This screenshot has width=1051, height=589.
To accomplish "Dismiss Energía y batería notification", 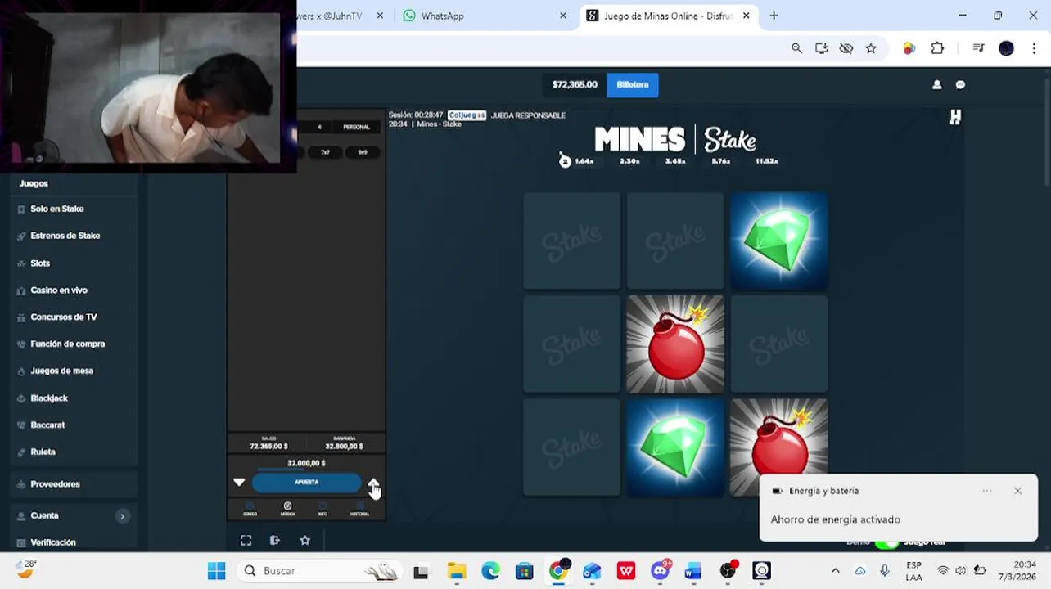I will pos(1017,491).
